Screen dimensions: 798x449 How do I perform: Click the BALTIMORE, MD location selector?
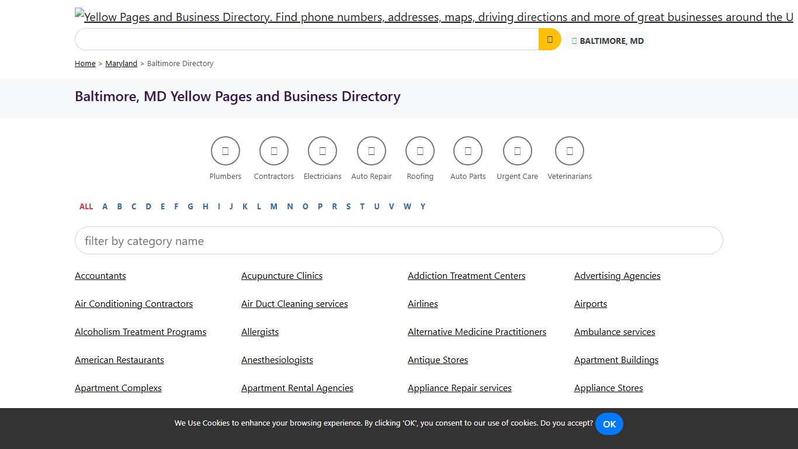tap(606, 41)
